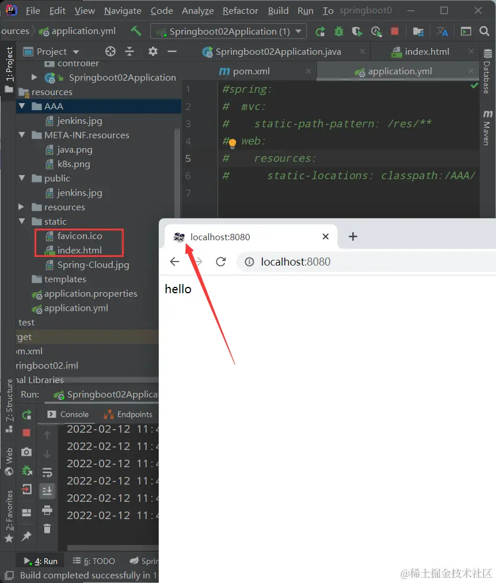The width and height of the screenshot is (496, 583).
Task: Click the Search Everywhere magnifier icon
Action: point(484,31)
